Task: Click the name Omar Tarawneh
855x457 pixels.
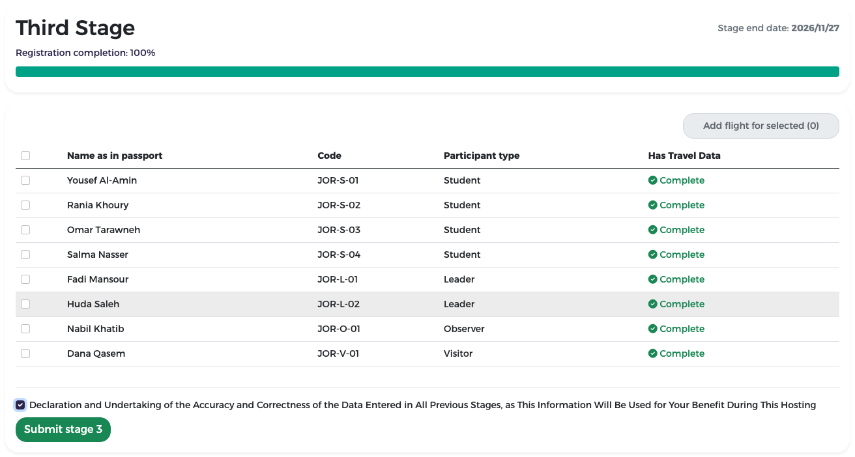Action: tap(104, 230)
